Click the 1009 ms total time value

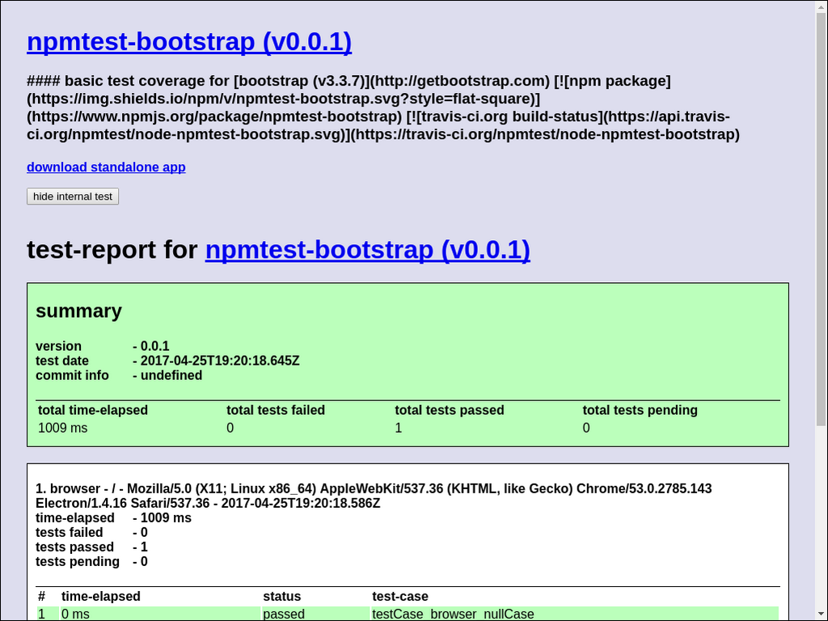pyautogui.click(x=63, y=428)
